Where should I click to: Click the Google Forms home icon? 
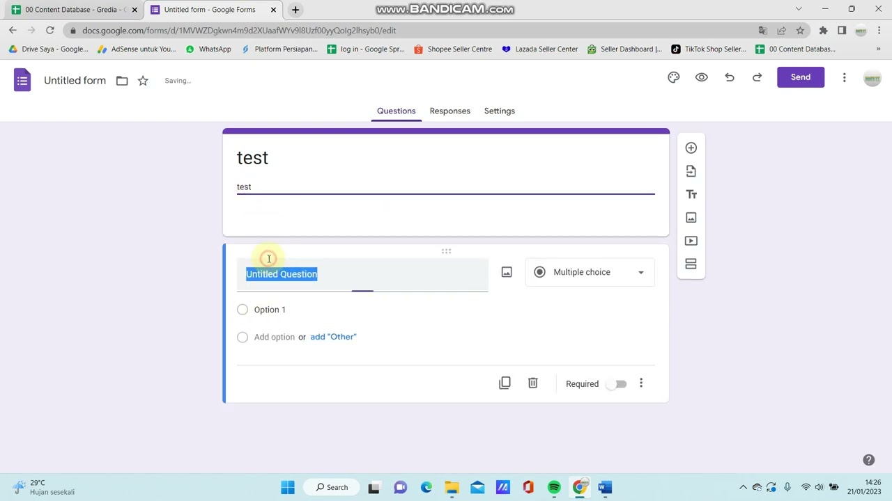tap(22, 80)
